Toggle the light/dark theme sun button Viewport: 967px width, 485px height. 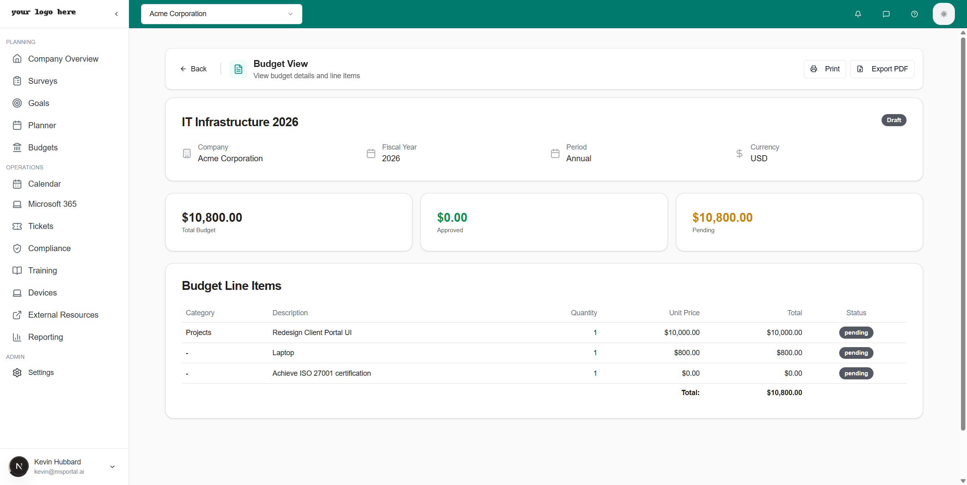point(944,14)
